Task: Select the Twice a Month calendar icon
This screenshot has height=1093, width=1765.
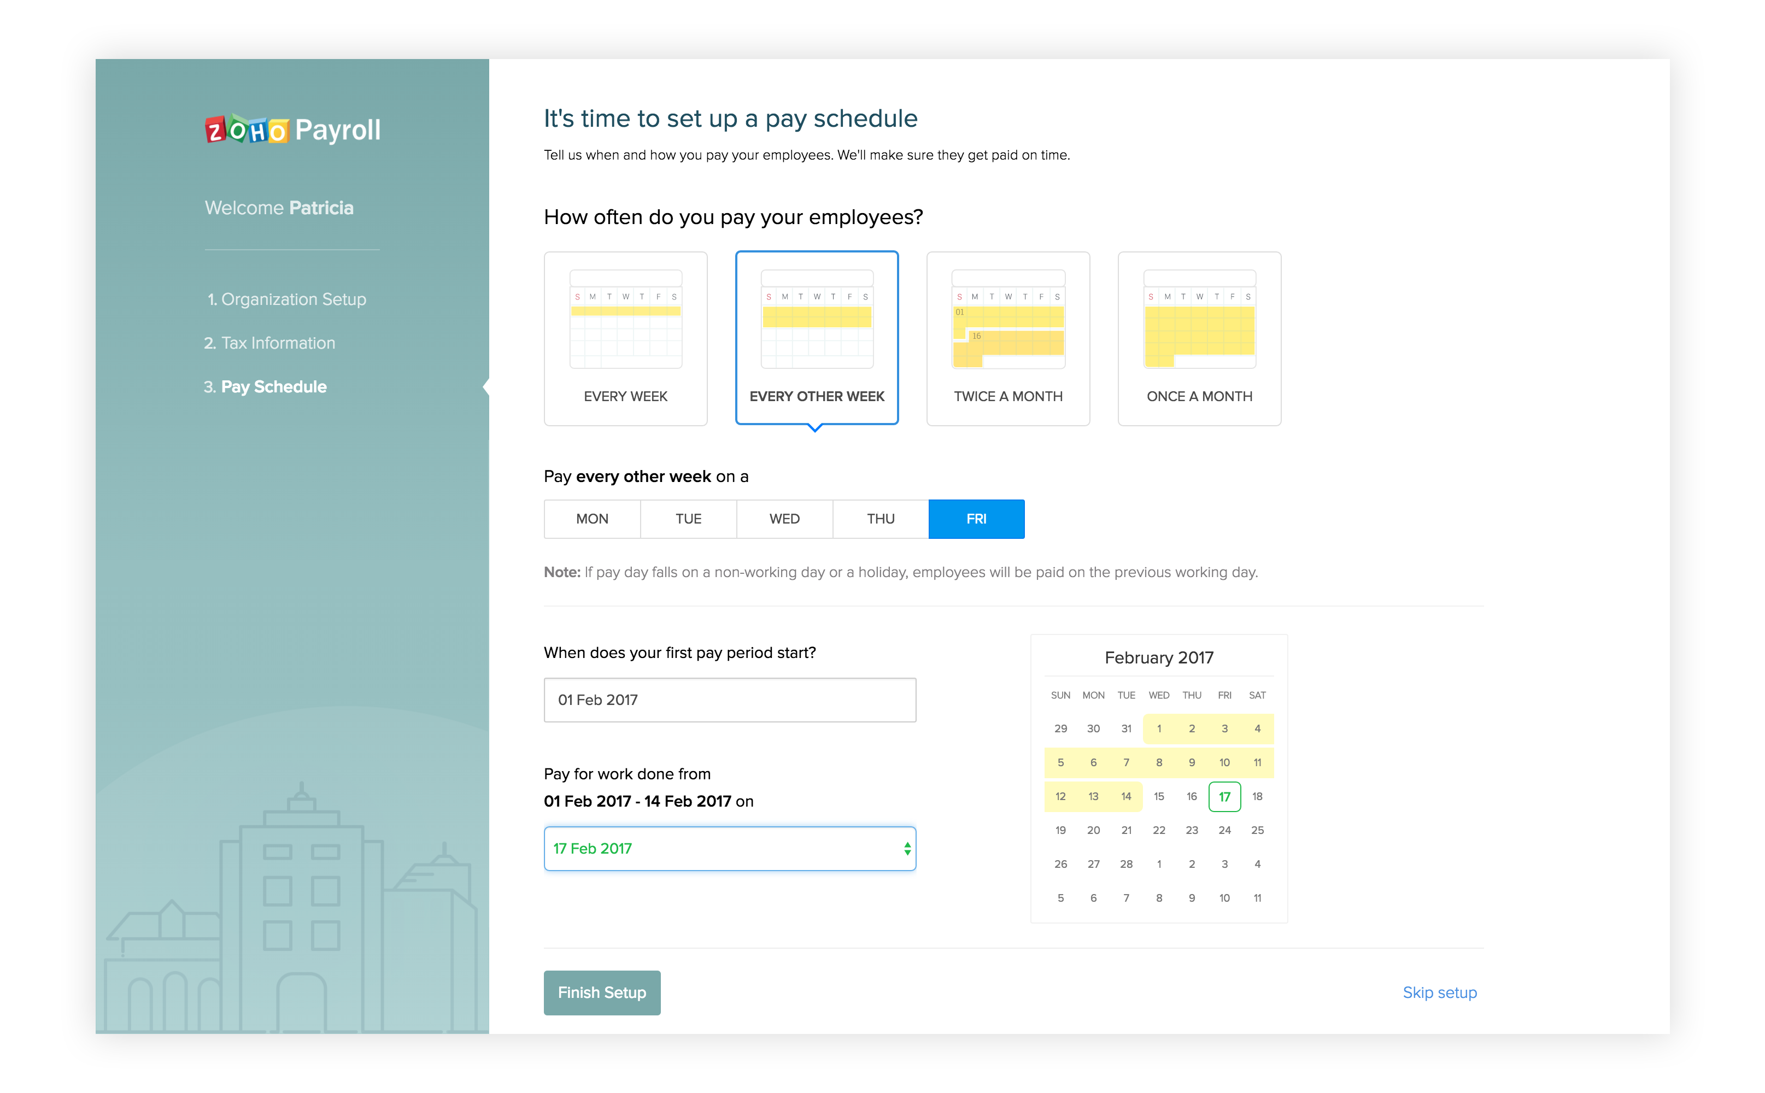Action: (1008, 320)
